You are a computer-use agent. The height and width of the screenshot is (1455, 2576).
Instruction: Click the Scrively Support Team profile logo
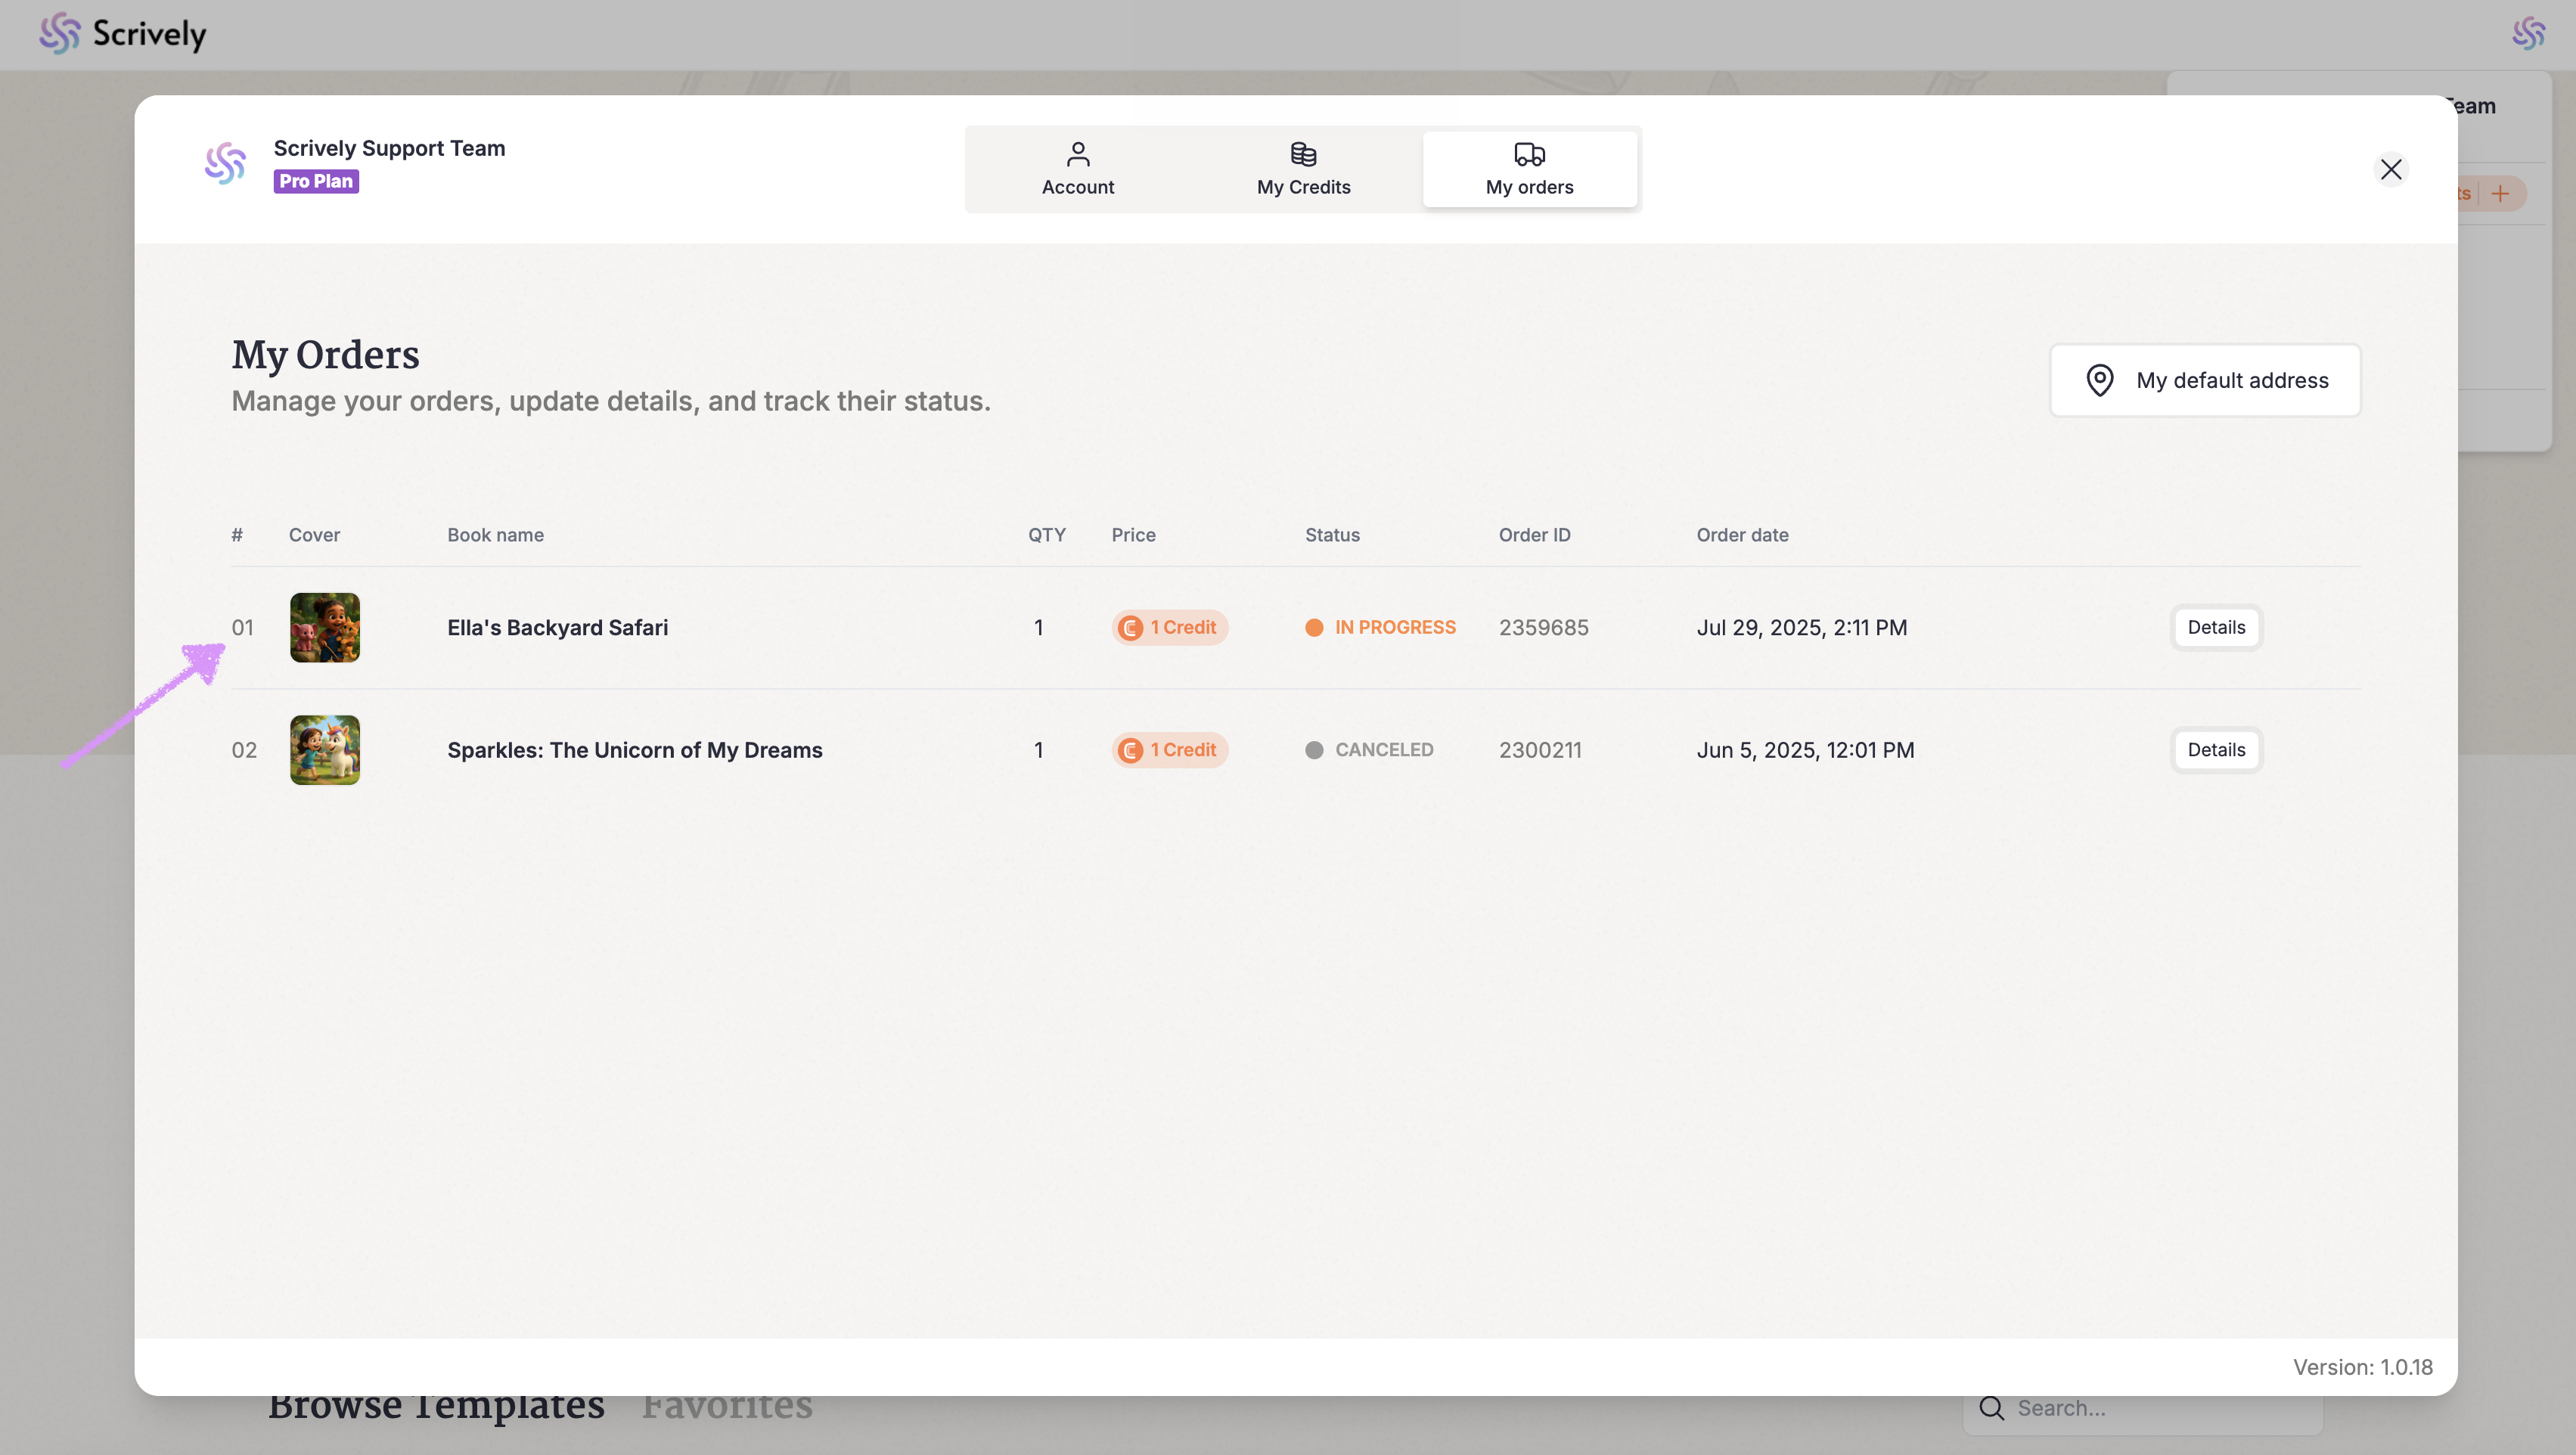point(225,163)
